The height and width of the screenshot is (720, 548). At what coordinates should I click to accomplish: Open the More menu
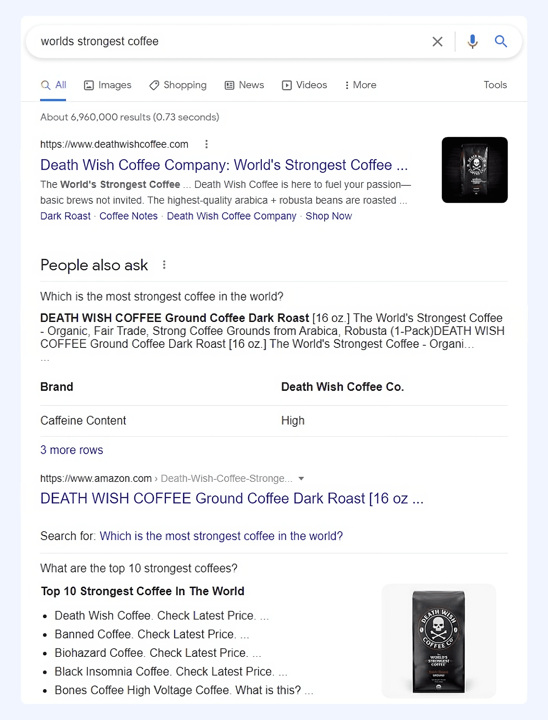click(360, 85)
